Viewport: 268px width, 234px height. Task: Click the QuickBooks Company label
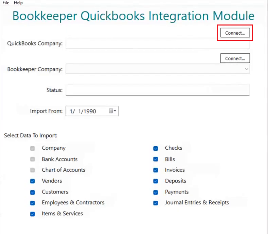35,44
